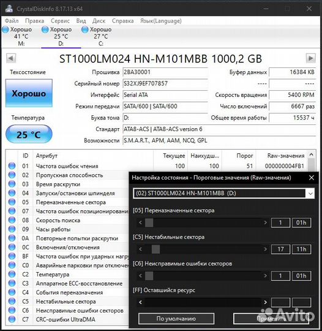
Task: Click status orb for row C2 Температура
Action: (12, 274)
